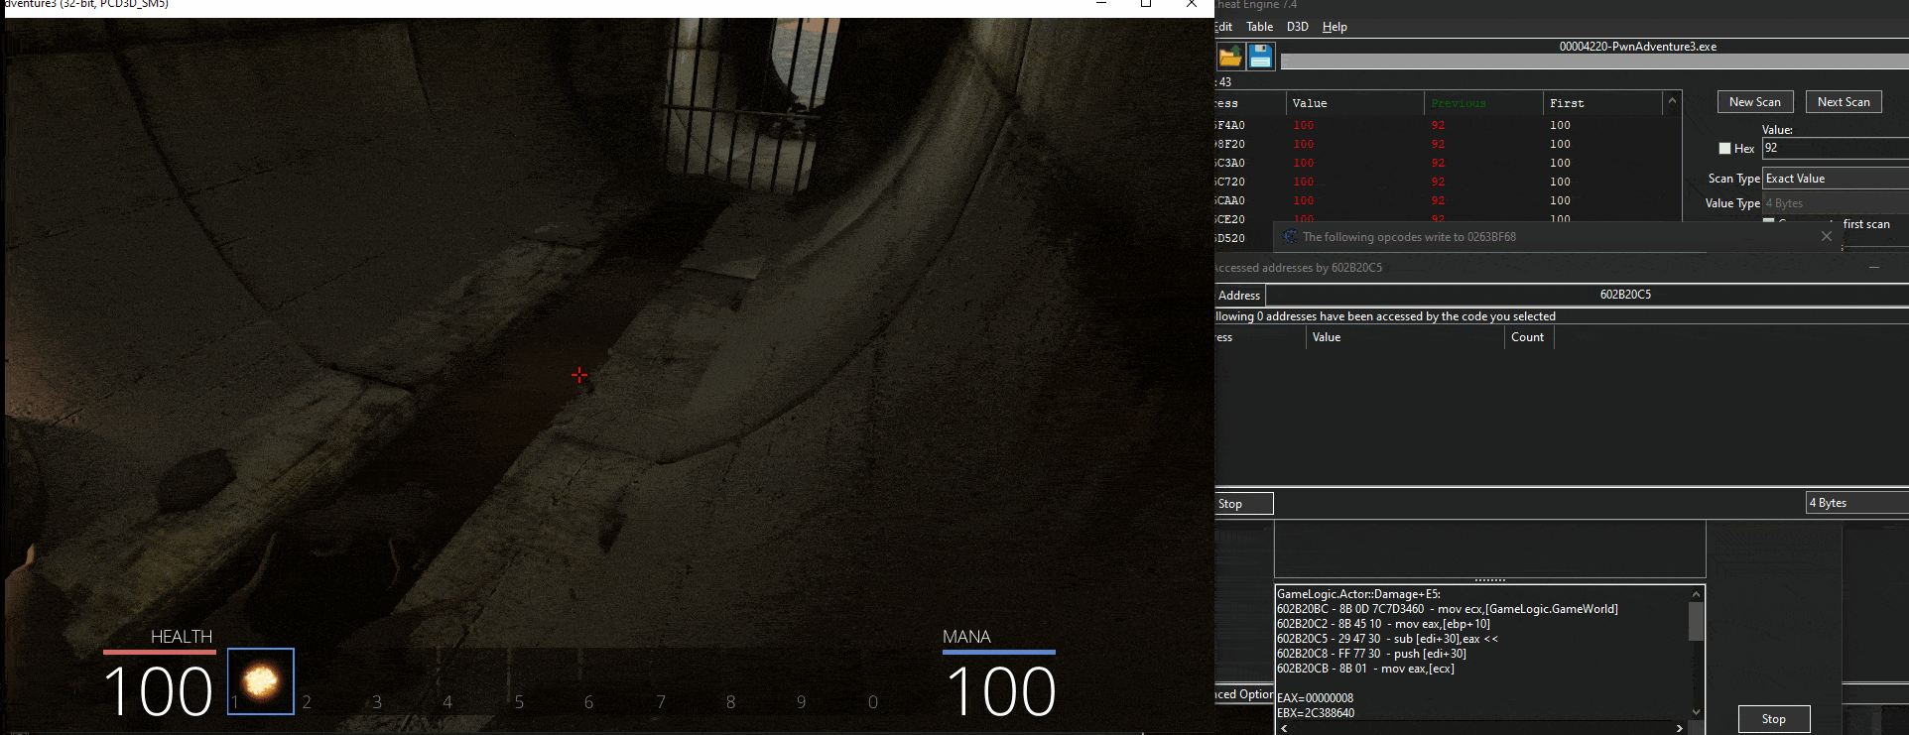The width and height of the screenshot is (1909, 735).
Task: Close the 'following opcodes write to' window
Action: (1826, 236)
